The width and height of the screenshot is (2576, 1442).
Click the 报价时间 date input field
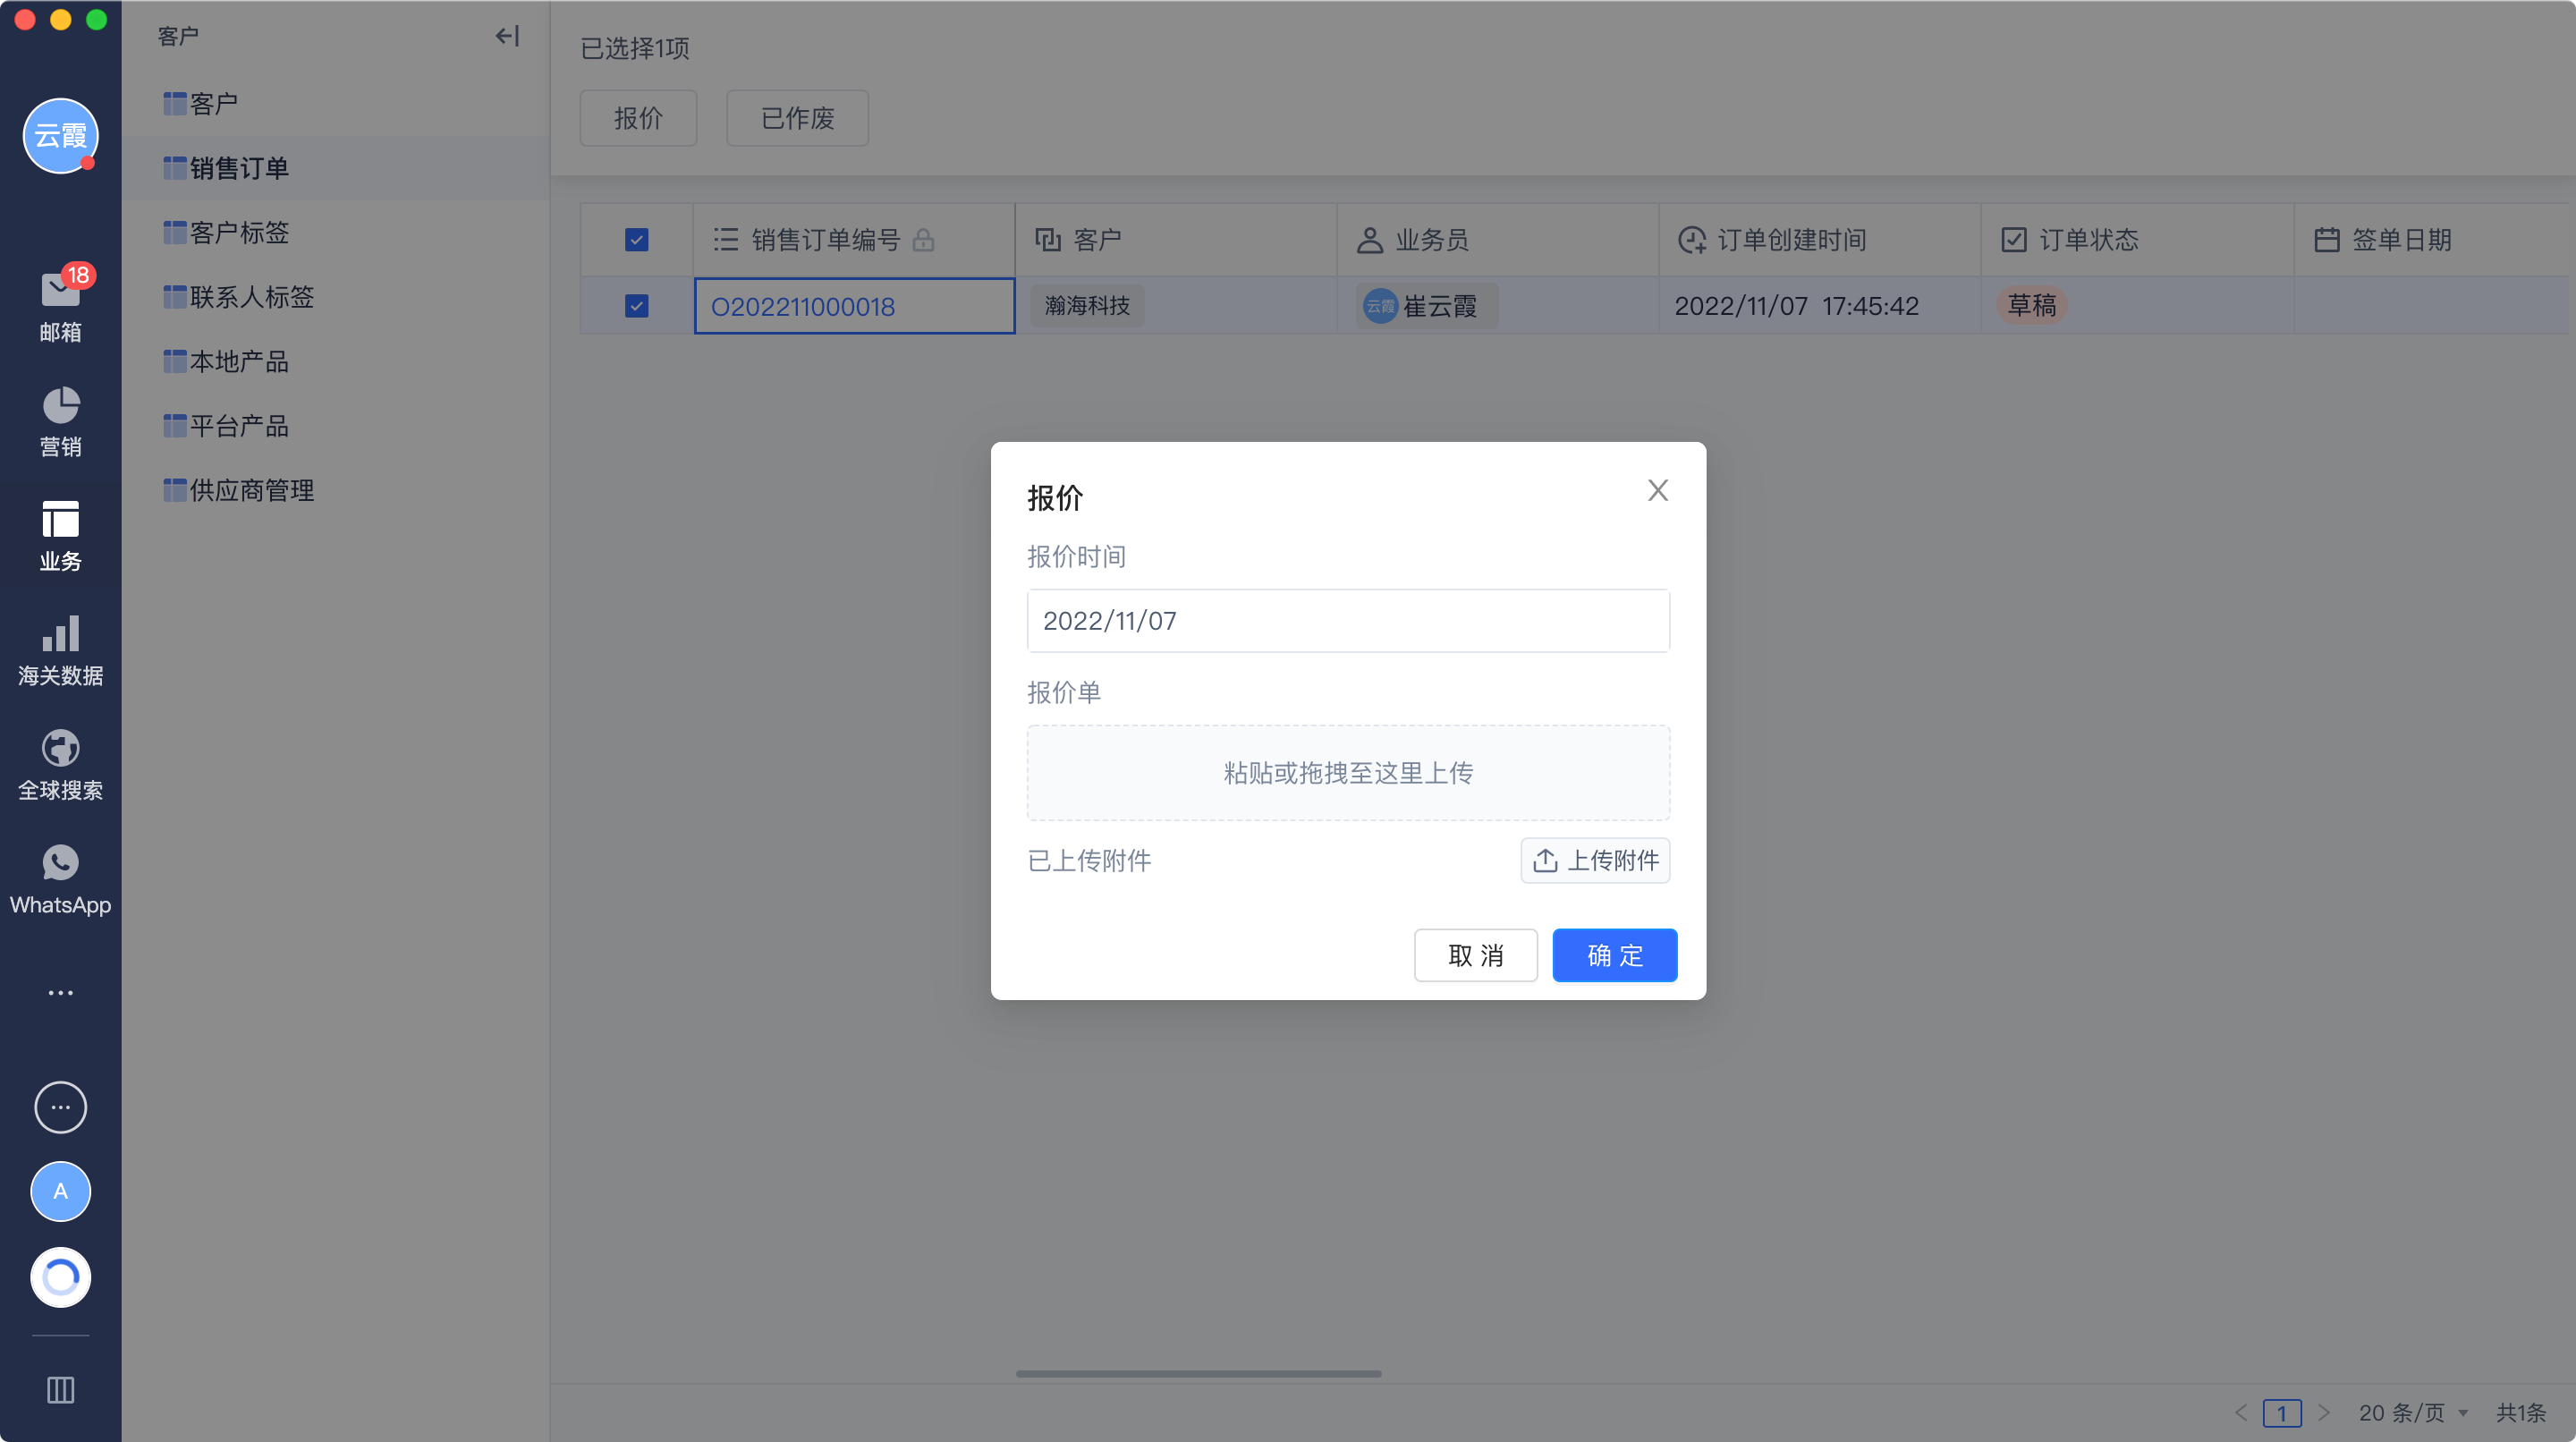pos(1347,621)
